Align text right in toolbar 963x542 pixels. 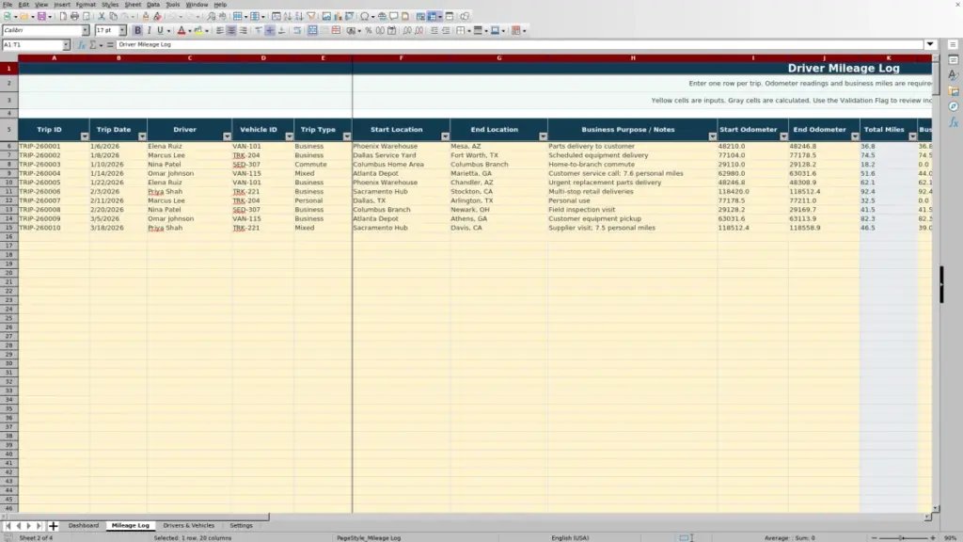pyautogui.click(x=244, y=31)
